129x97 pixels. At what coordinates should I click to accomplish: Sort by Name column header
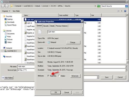[40, 15]
